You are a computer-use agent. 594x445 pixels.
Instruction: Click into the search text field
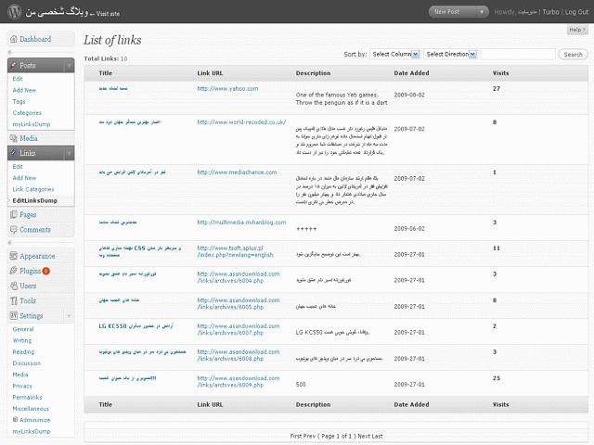[x=518, y=54]
